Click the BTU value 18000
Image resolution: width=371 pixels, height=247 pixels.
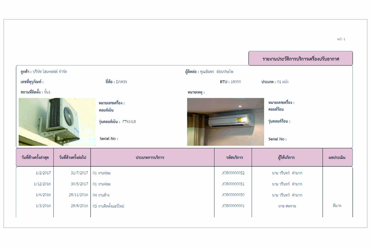(236, 82)
